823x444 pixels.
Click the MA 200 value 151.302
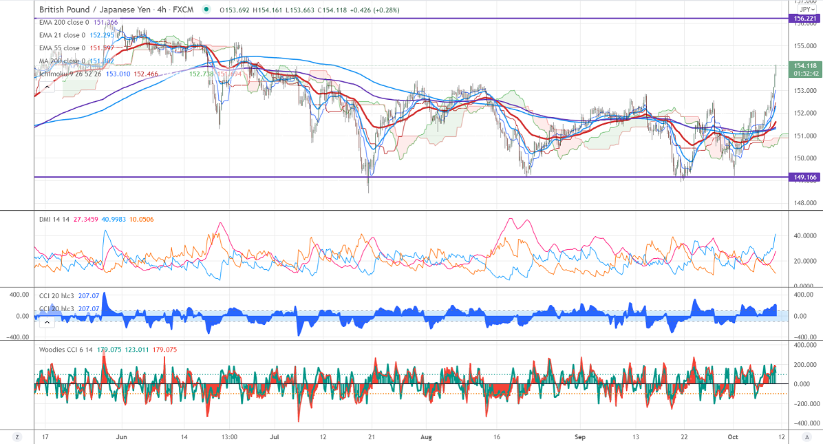[102, 61]
